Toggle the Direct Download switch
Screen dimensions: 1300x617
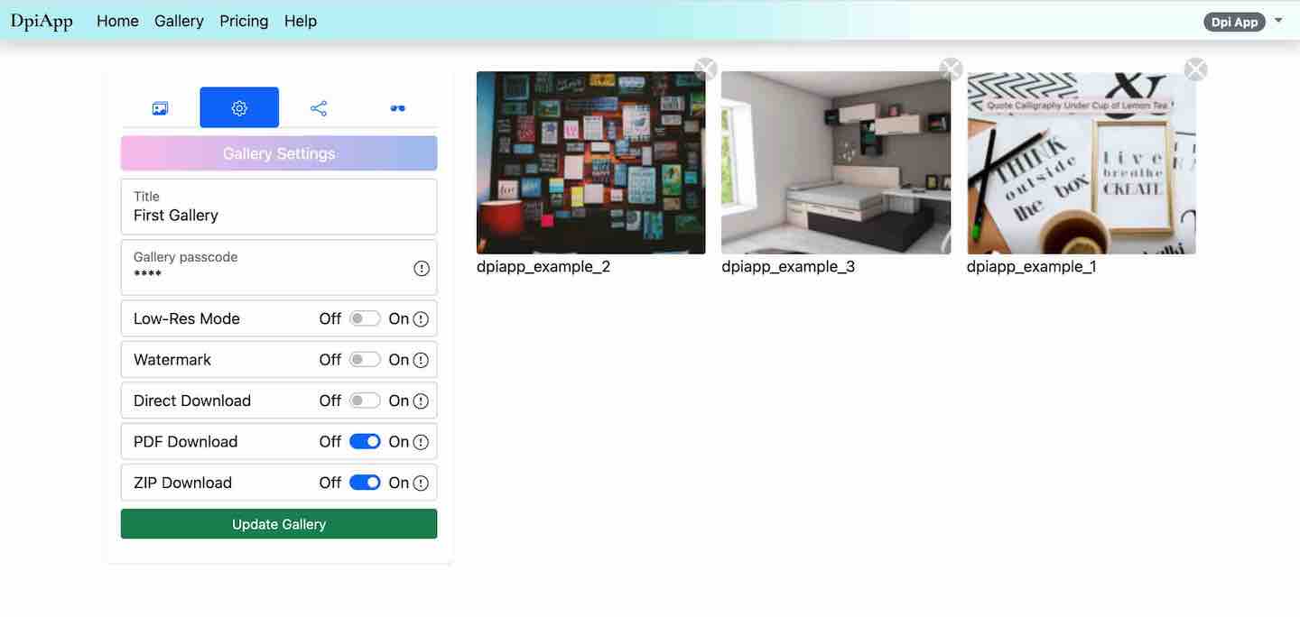[x=365, y=401]
